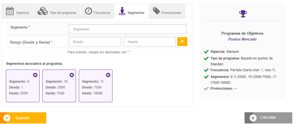The image size is (297, 124).
Task: Focus the Segmento input field
Action: 128,29
